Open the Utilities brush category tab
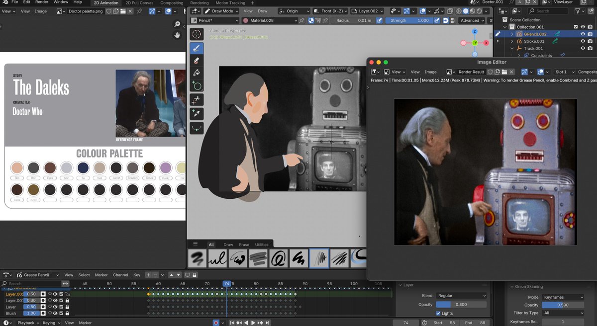Screen dimensions: 597x326 pos(262,244)
